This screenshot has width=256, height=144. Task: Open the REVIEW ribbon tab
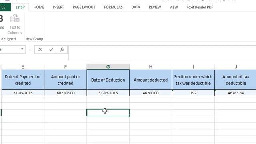pyautogui.click(x=155, y=7)
